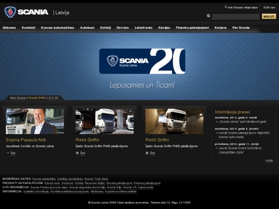Switch banner to SLV 20
Viewport: 279px width, 209px height.
point(53,98)
